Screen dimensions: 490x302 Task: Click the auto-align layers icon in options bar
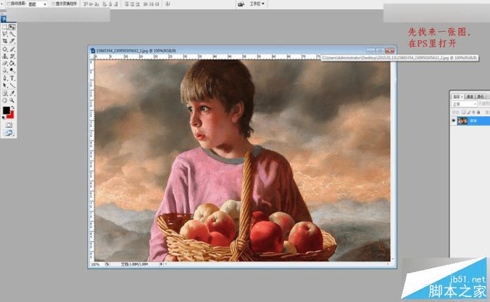[x=168, y=4]
